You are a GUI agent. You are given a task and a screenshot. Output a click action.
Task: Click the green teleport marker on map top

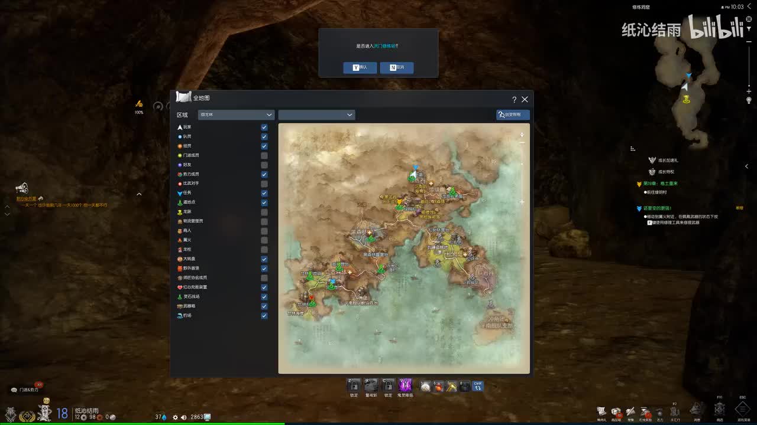(x=412, y=176)
